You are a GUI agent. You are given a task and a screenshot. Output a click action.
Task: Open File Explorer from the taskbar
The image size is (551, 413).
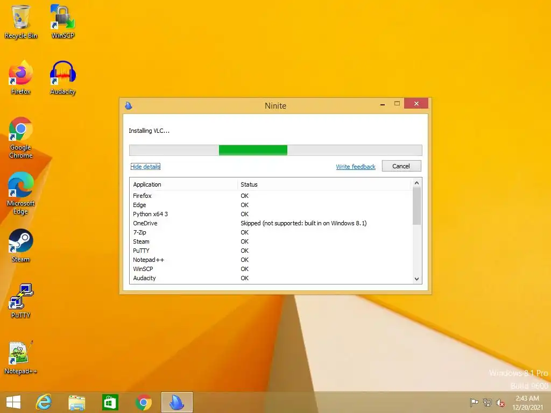(x=76, y=402)
